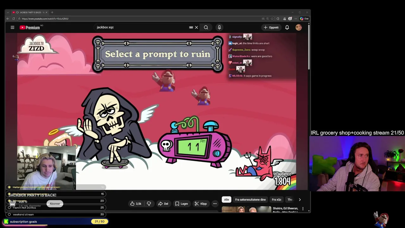Click the MLGErik chat message in the video

click(x=250, y=76)
